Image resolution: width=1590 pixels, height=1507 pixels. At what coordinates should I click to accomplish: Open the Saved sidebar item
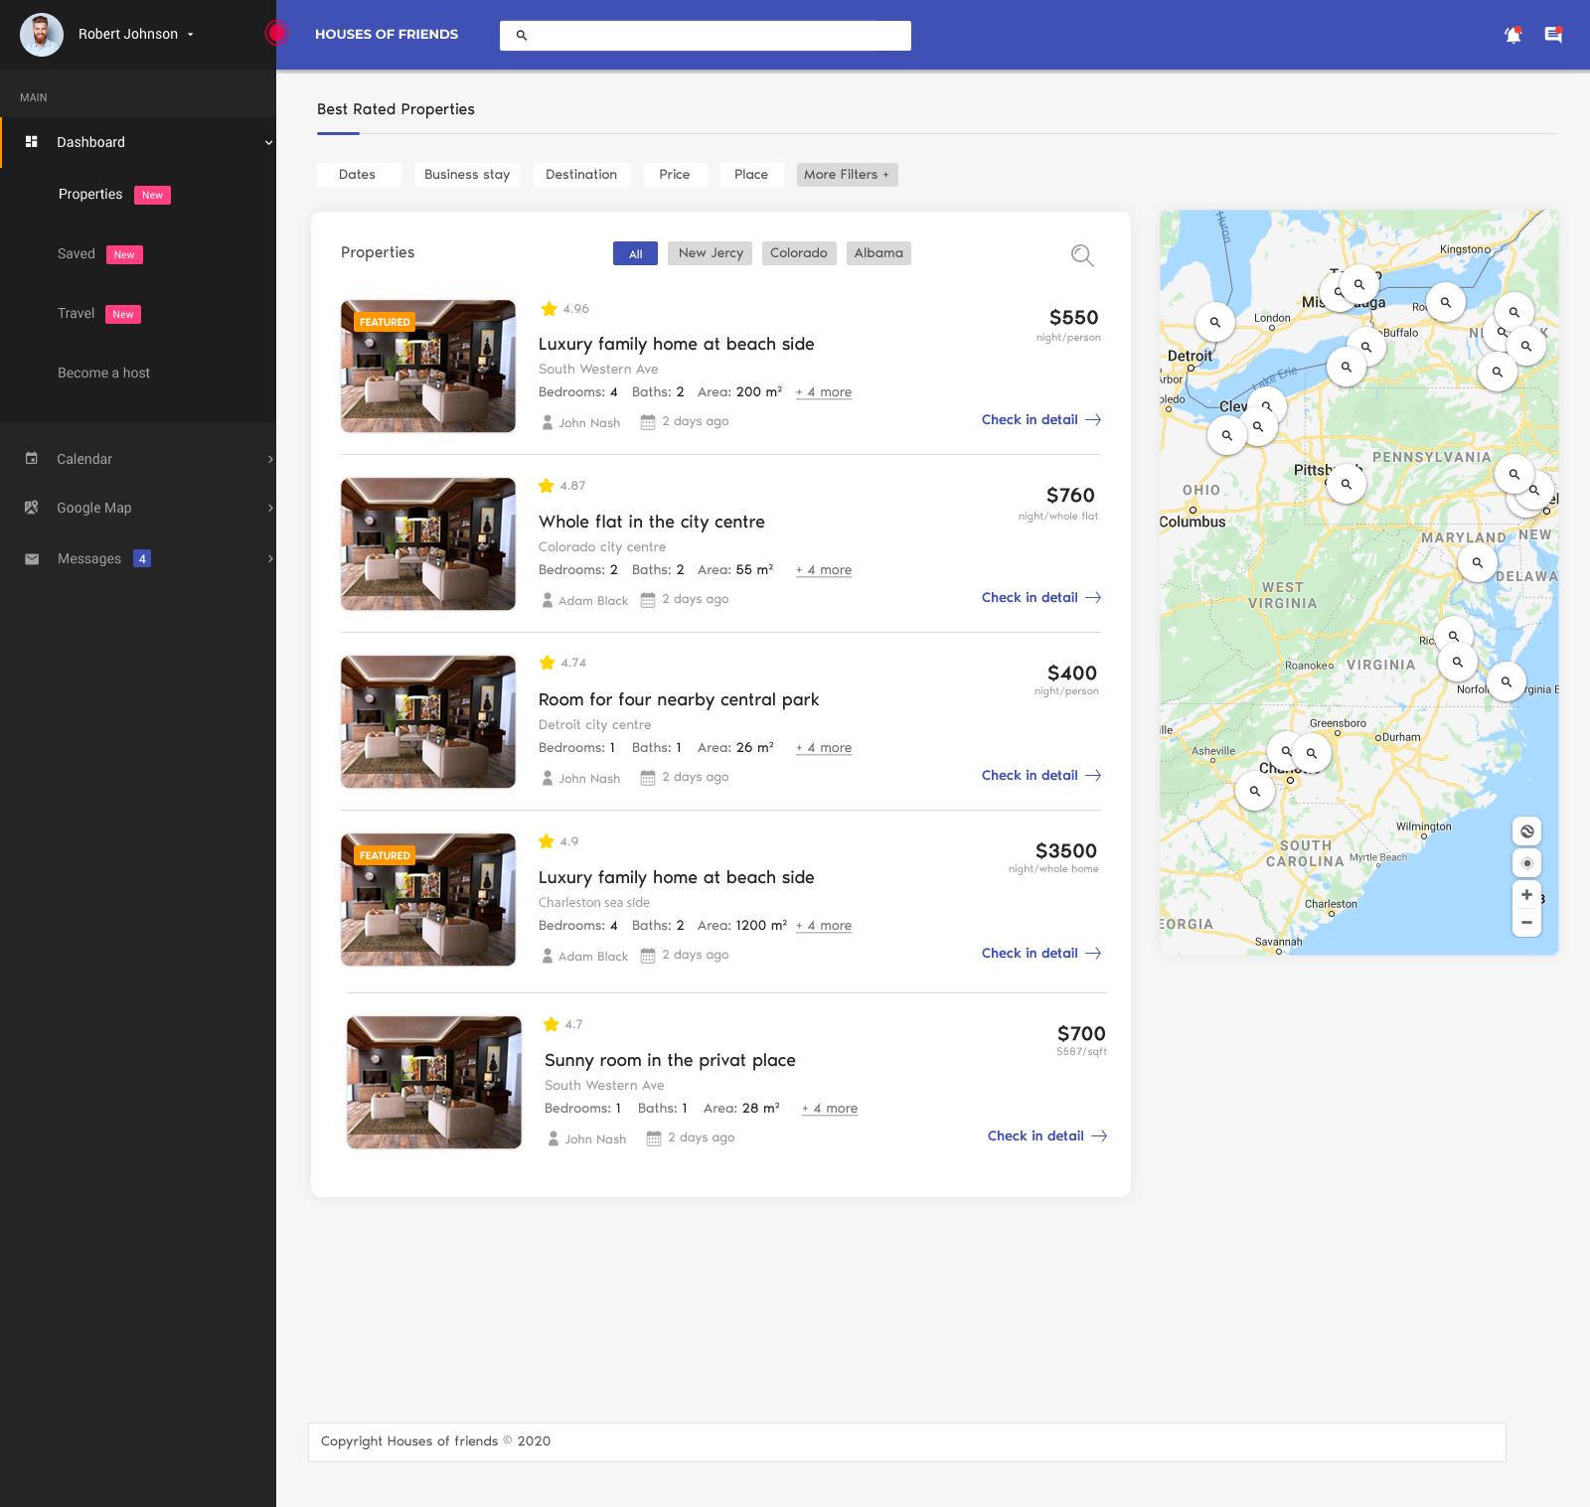77,254
